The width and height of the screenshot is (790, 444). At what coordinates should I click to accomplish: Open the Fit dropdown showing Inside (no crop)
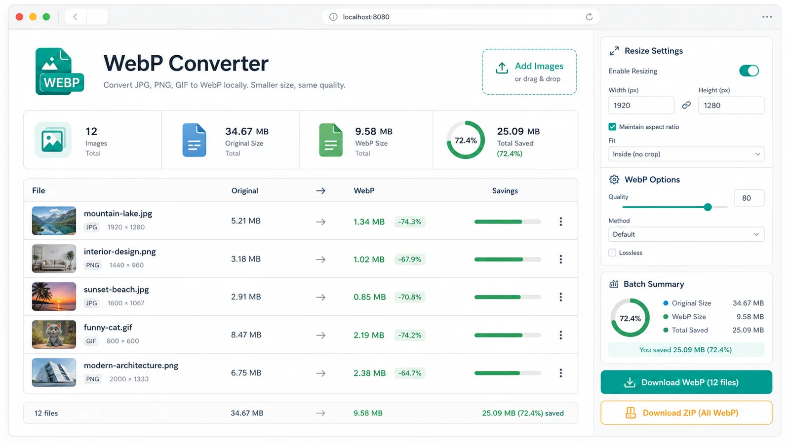[x=686, y=154]
